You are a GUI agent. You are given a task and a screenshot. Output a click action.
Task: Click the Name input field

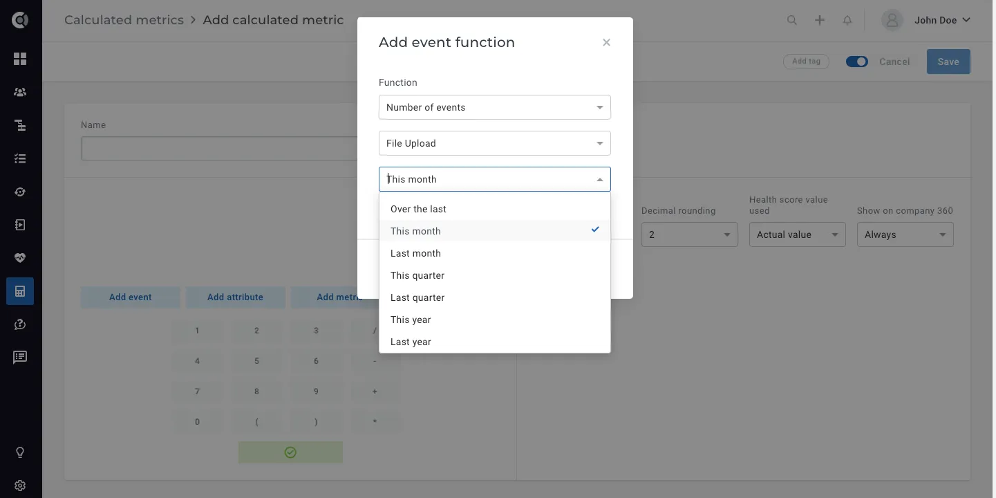tap(219, 149)
